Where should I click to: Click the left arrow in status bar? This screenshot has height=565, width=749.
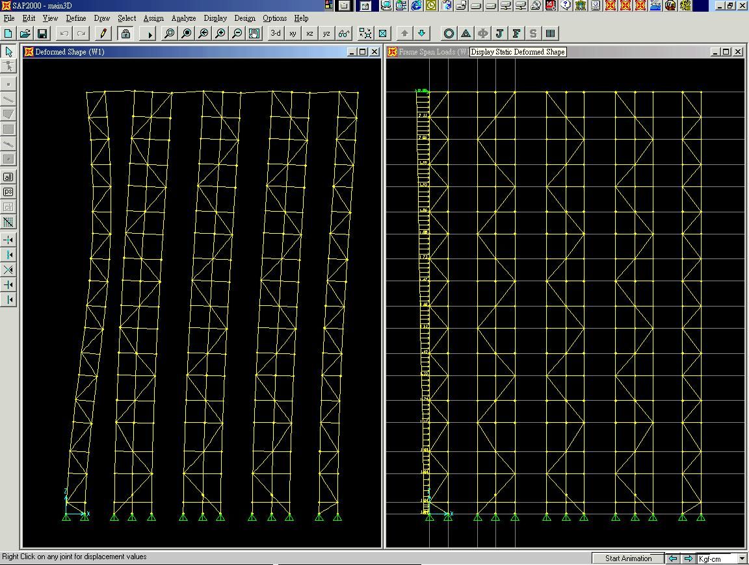coord(673,559)
